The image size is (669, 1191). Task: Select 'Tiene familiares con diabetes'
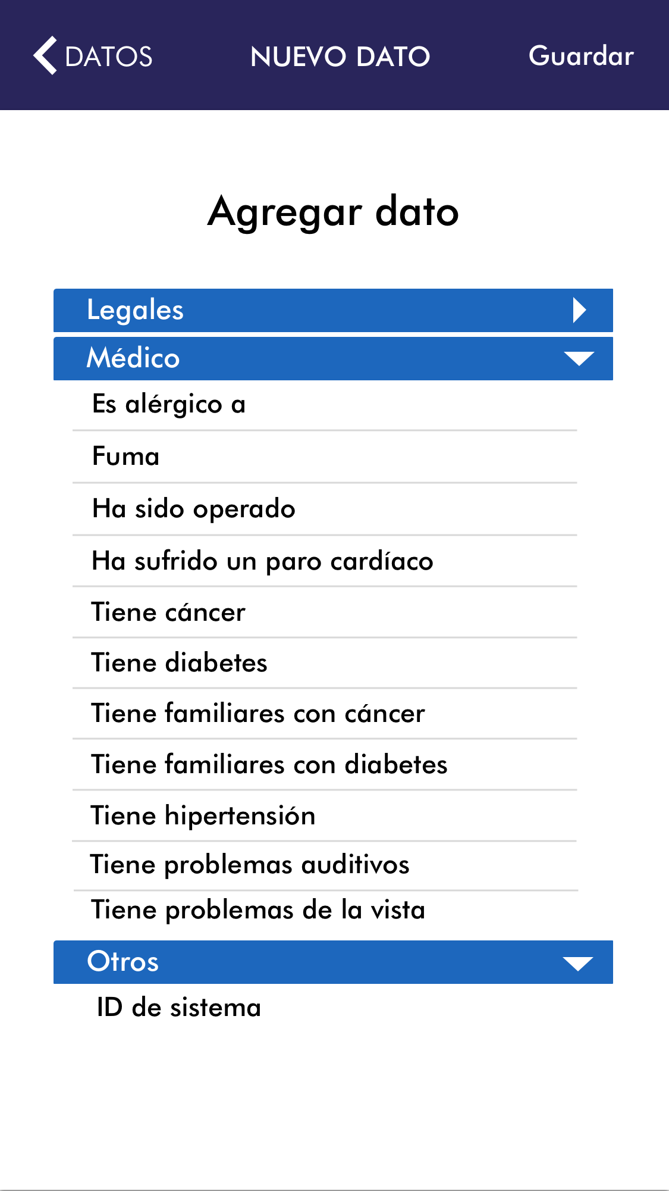pos(269,765)
